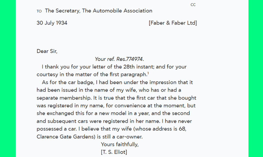This screenshot has width=263, height=157.
Task: Click the 'Yours faithfully,' closing
Action: (x=120, y=144)
